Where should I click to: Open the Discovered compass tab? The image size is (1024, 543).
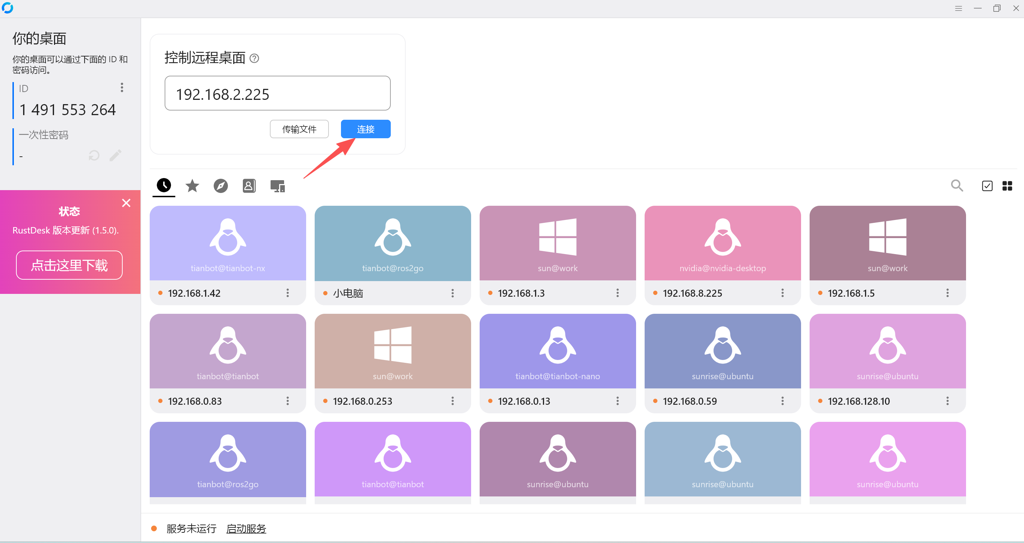click(220, 186)
